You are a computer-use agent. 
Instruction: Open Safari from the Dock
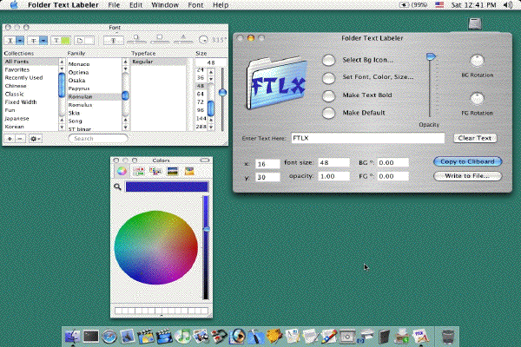pos(109,337)
